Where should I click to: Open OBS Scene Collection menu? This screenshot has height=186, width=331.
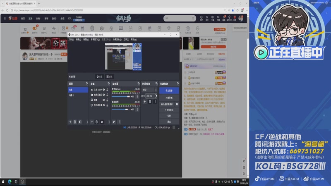point(117,39)
